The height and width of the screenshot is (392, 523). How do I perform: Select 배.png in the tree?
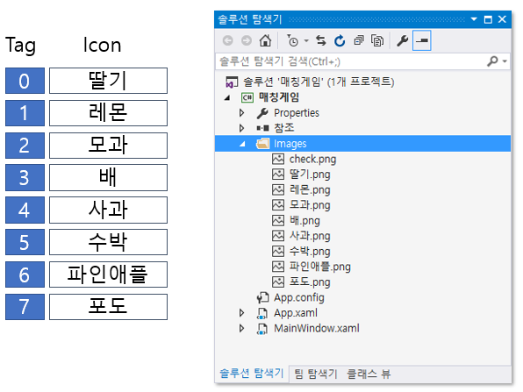coord(304,221)
